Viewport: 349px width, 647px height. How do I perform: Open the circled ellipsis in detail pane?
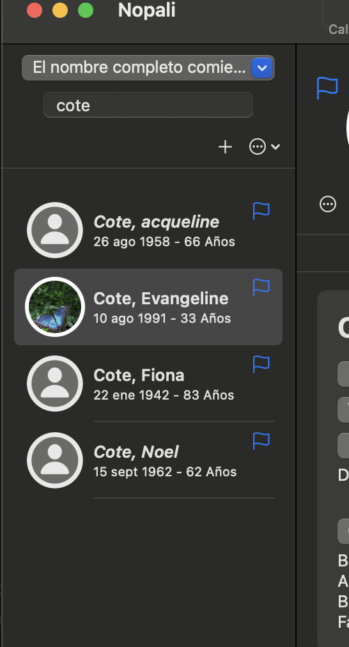pyautogui.click(x=328, y=204)
